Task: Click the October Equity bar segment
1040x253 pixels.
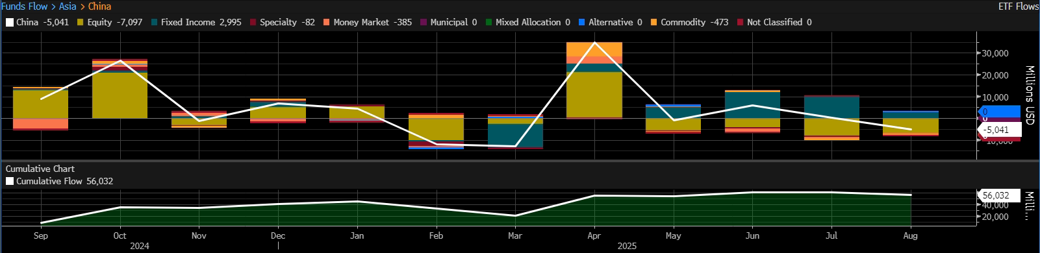Action: tap(120, 95)
